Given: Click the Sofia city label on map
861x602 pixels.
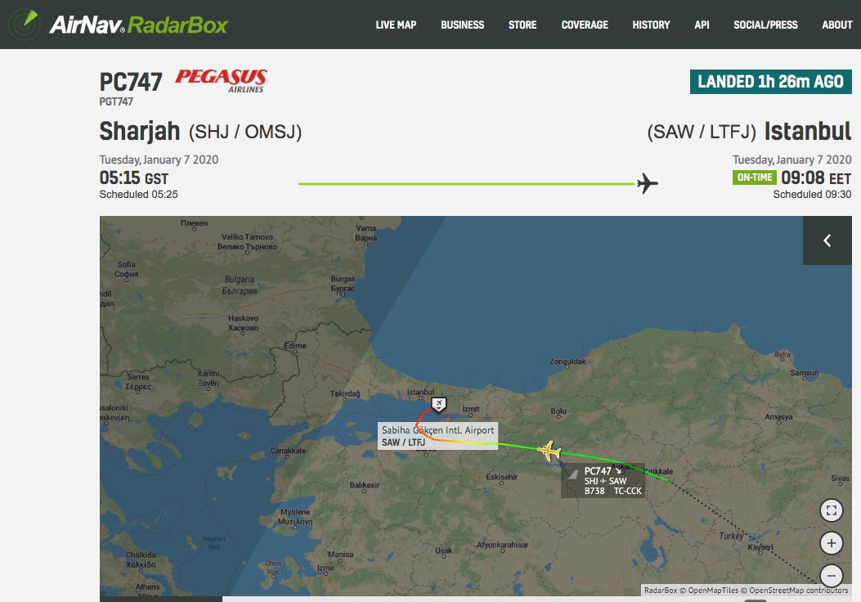Looking at the screenshot, I should point(126,265).
